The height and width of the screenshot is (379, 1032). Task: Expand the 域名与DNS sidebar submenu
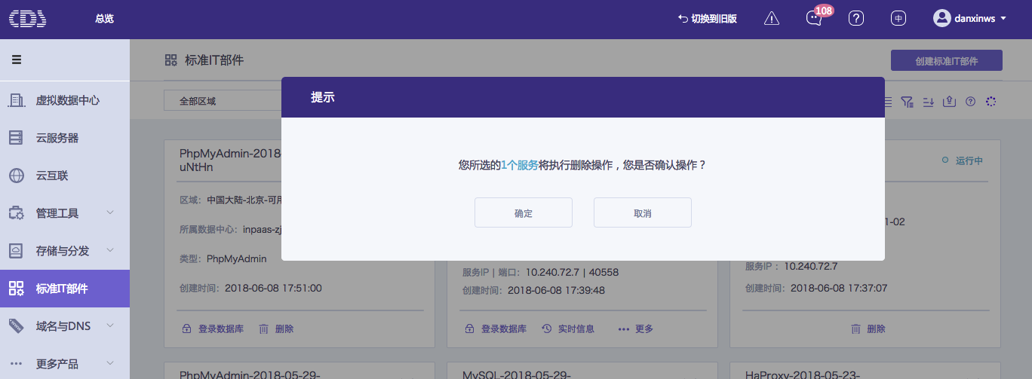(x=110, y=326)
